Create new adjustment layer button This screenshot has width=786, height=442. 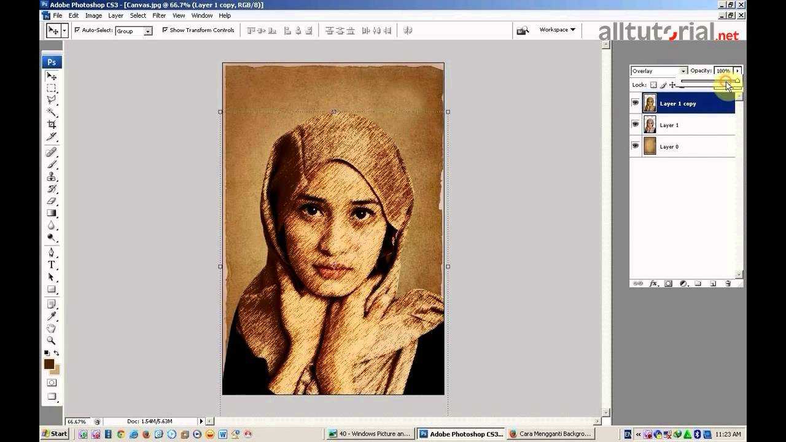click(683, 284)
